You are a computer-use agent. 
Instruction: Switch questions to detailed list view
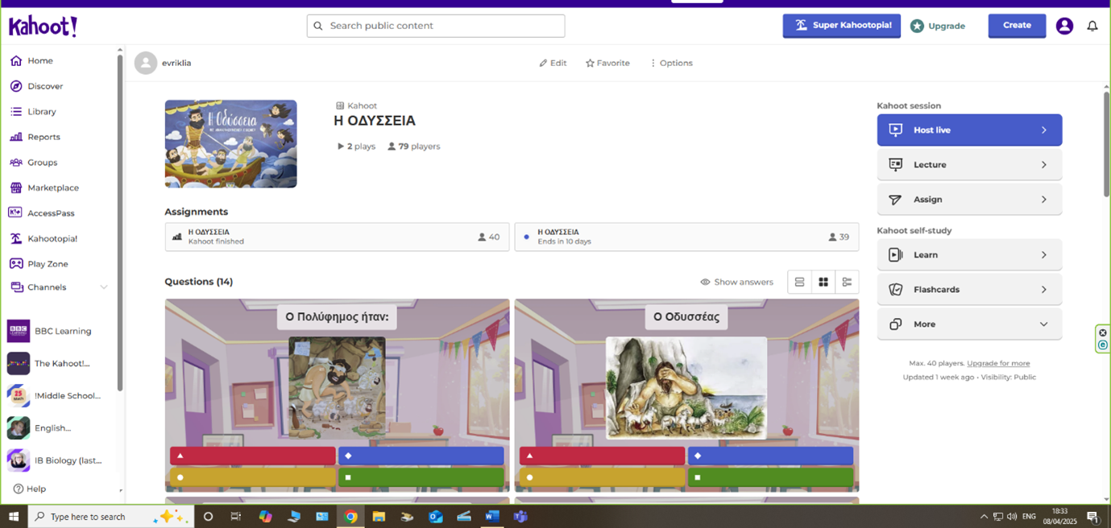[x=847, y=283]
